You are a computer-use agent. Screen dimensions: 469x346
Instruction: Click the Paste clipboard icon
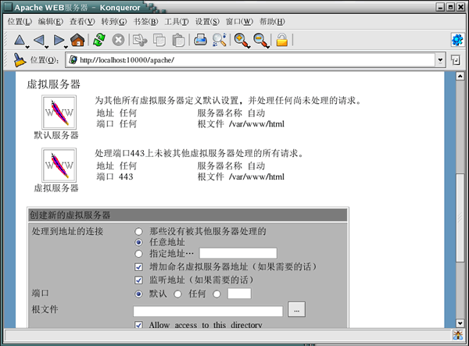point(178,40)
